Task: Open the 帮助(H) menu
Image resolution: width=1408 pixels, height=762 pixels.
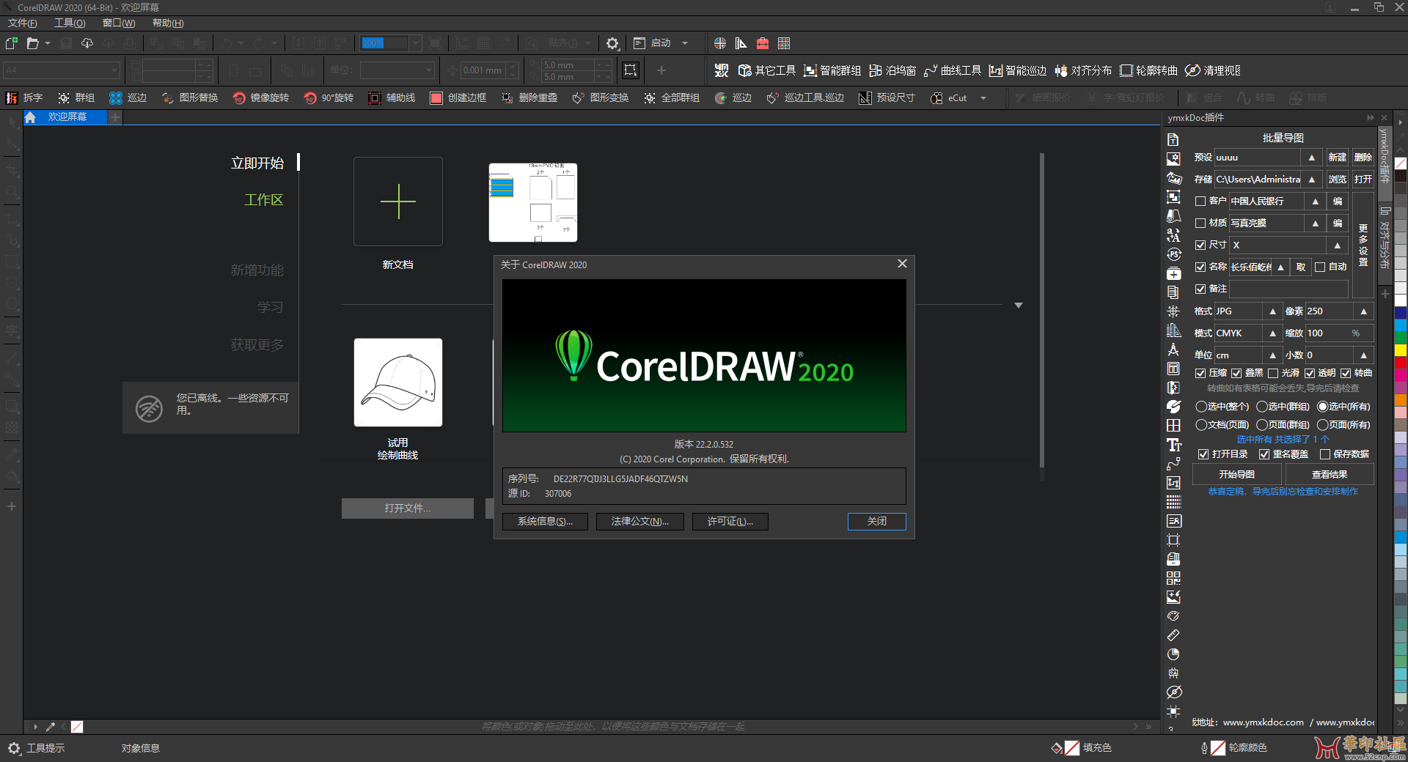Action: point(168,23)
